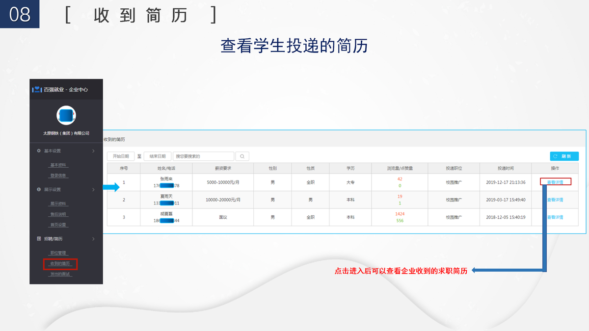Collapse 展示设置 using its chevron
589x331 pixels.
pos(93,189)
